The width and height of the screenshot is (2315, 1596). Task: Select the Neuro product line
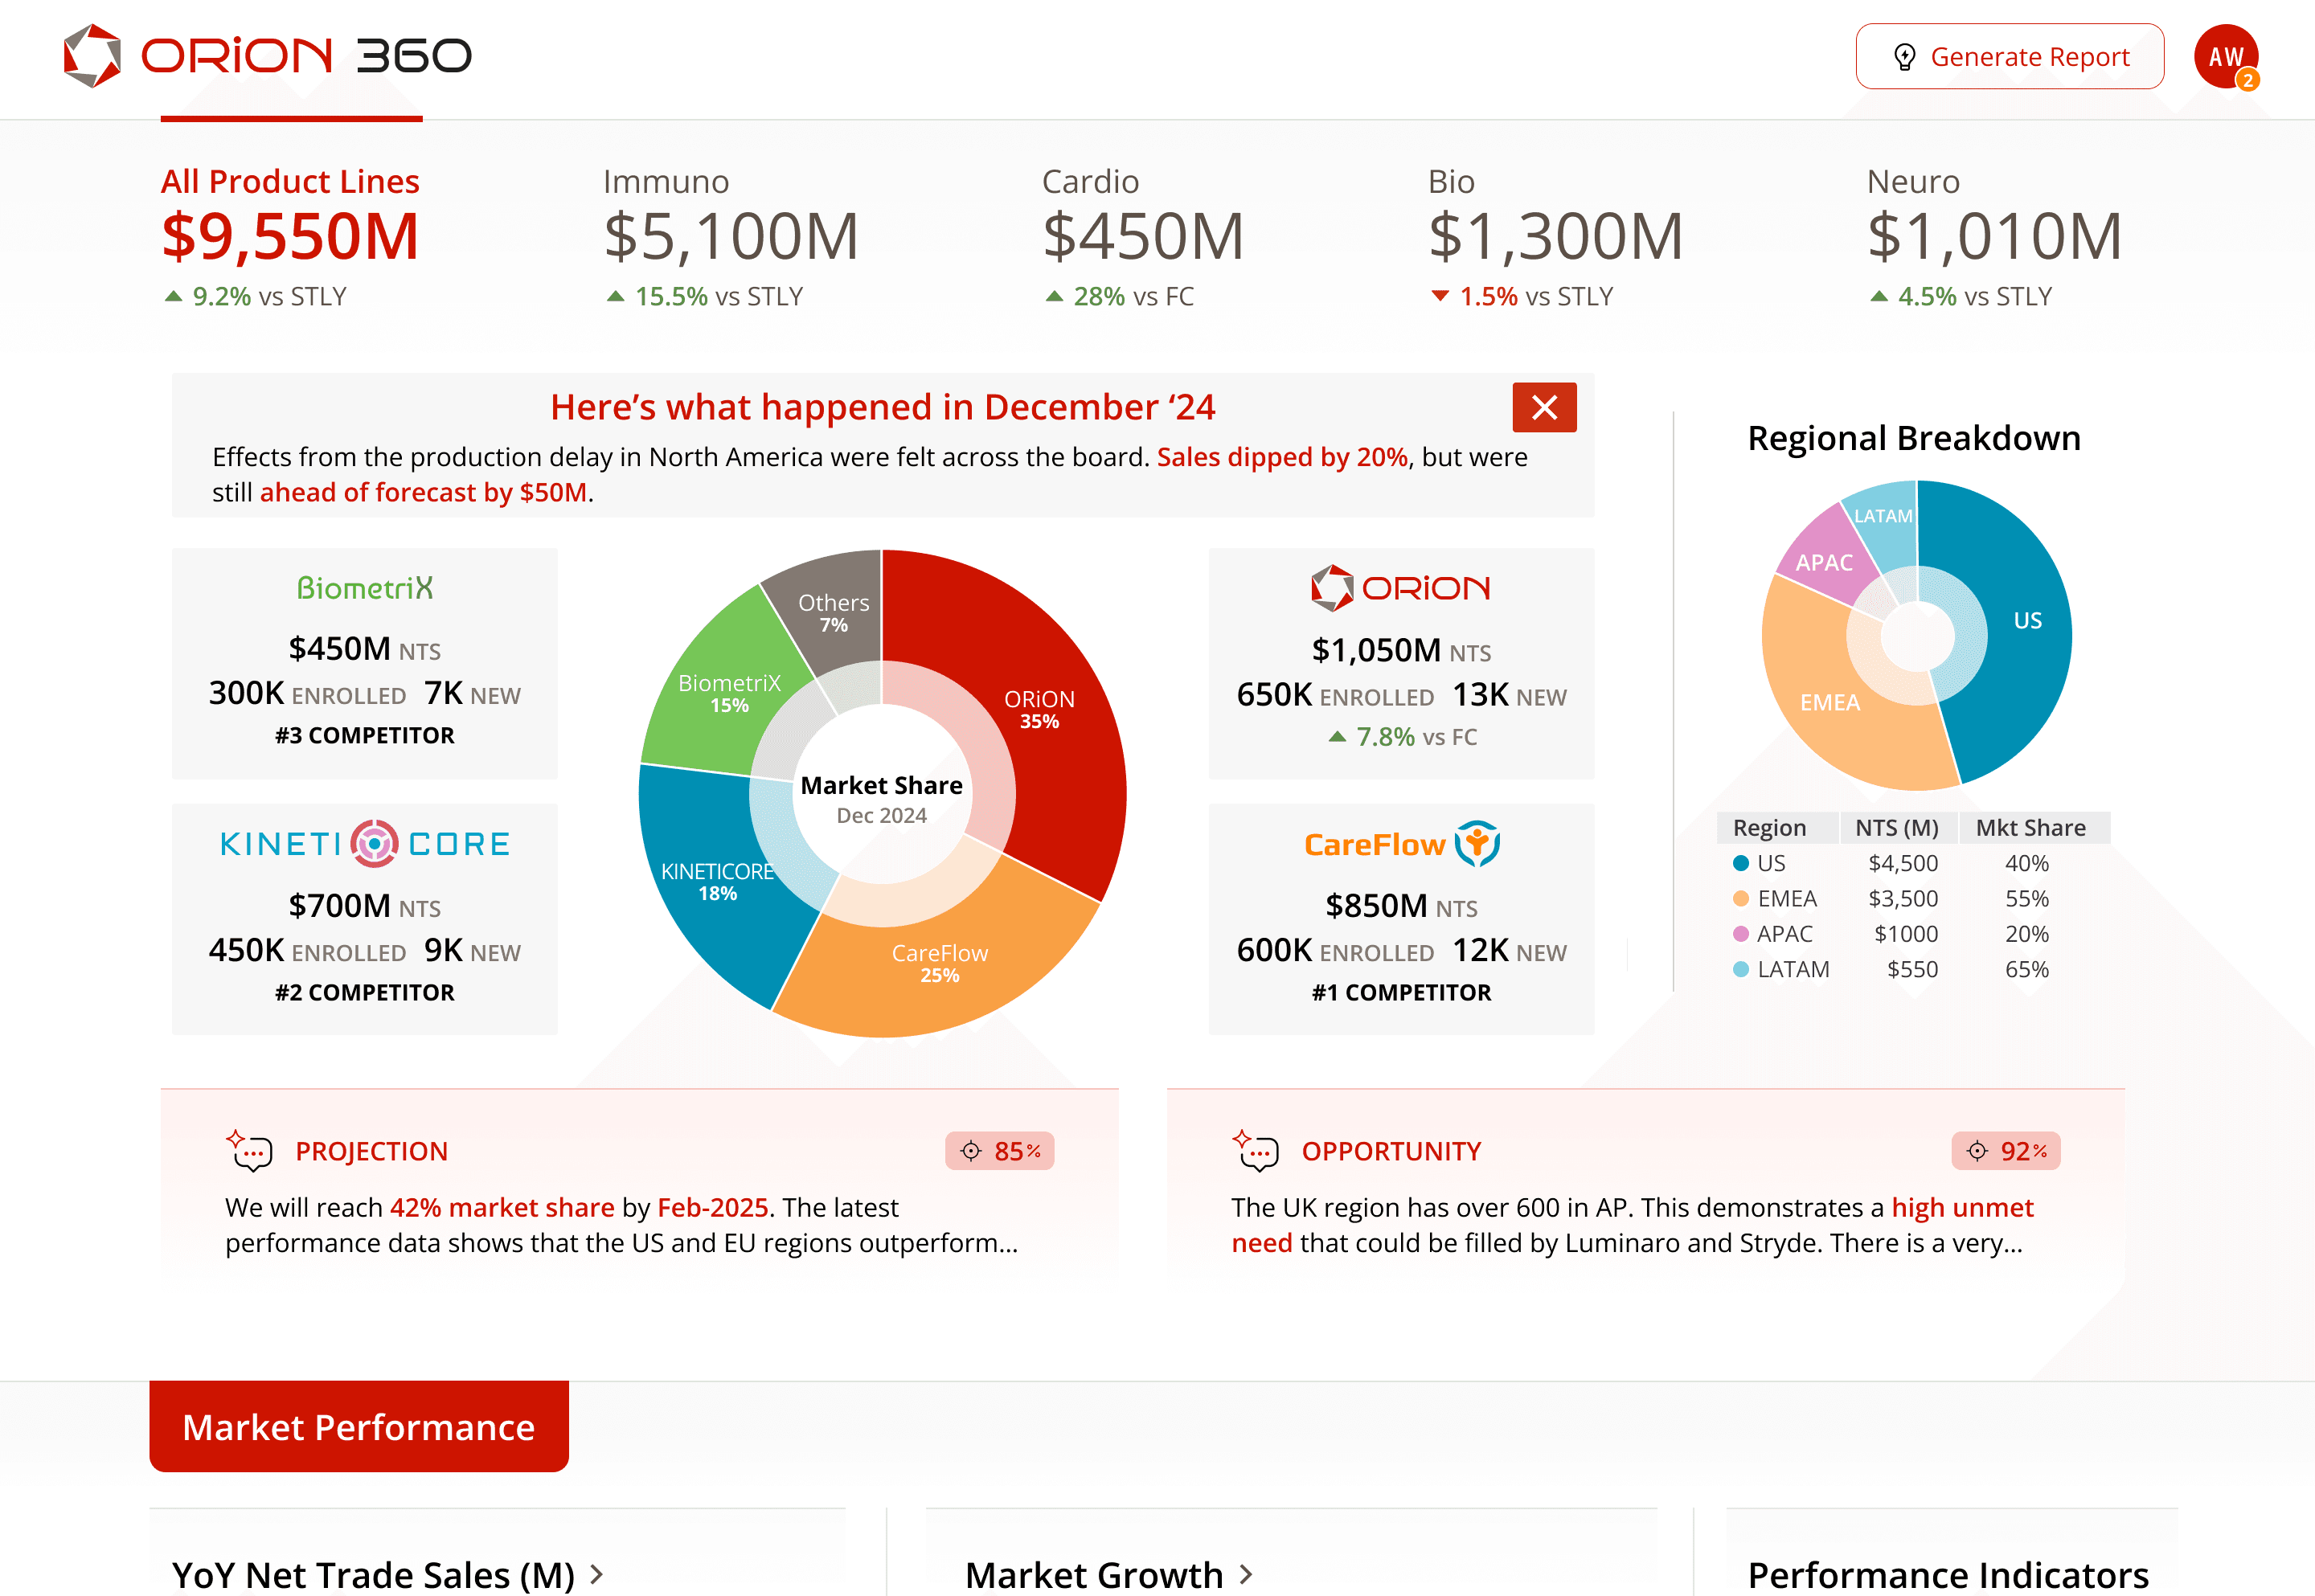[x=1993, y=235]
